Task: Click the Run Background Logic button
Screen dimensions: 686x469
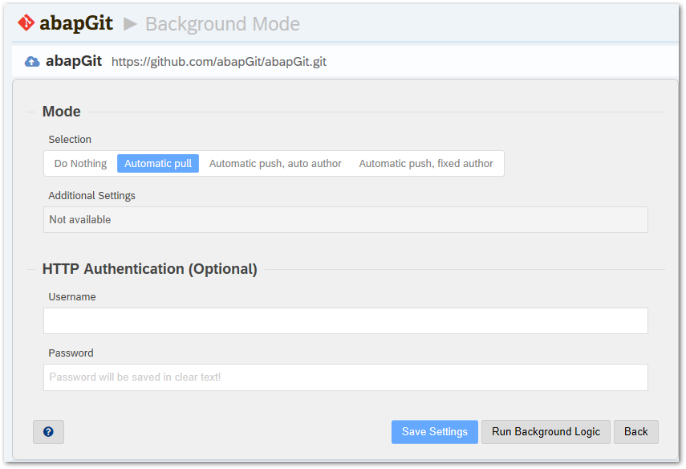Action: 546,432
